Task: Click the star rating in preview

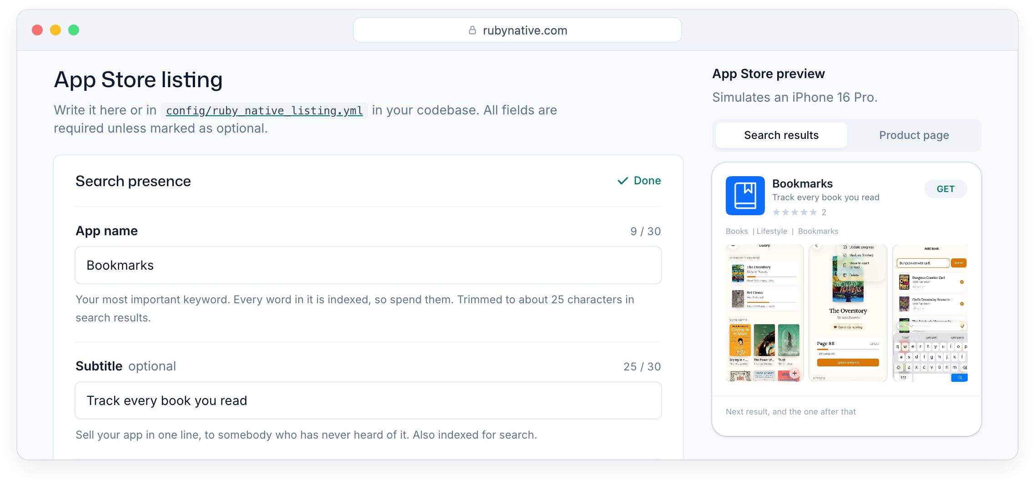Action: (794, 212)
